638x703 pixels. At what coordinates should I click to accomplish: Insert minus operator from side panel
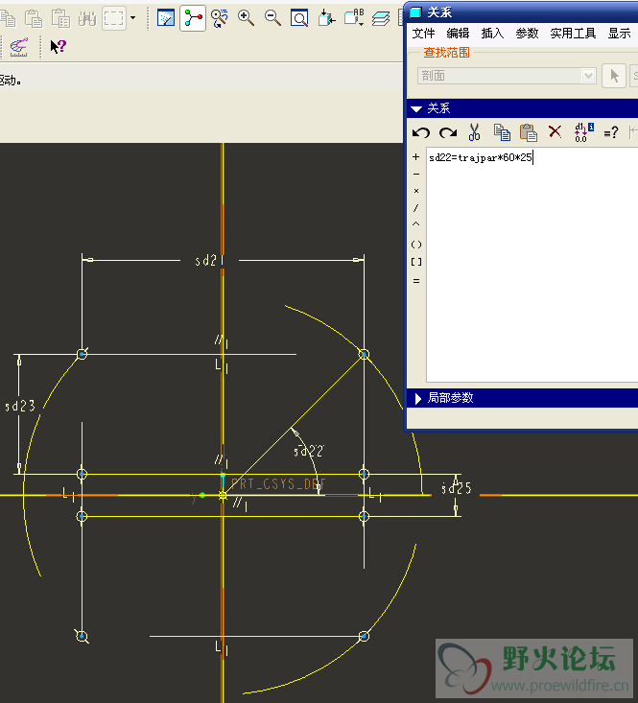click(x=416, y=174)
